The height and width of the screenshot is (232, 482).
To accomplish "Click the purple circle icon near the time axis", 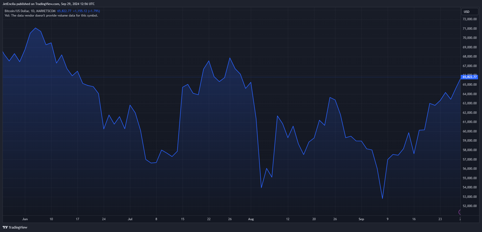I will (x=460, y=212).
